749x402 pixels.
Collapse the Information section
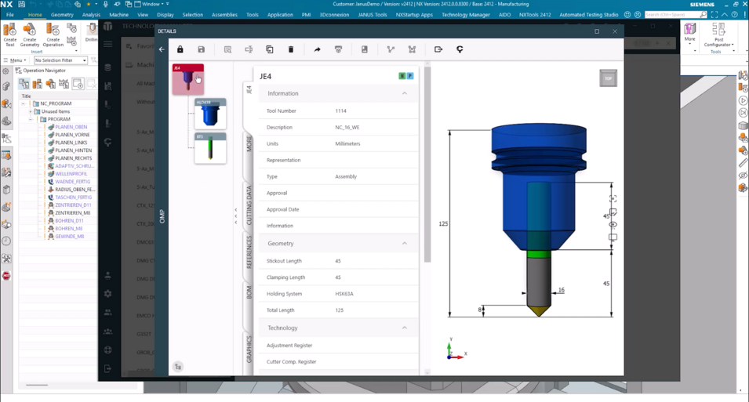(405, 93)
